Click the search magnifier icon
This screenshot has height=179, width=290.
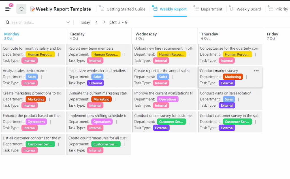click(x=7, y=22)
